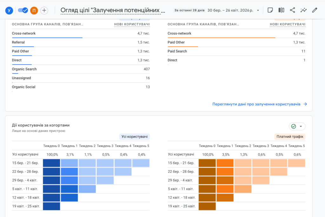Screen dimensions: 325x217
Task: Click the dark blue 19 квіт. week 0 cell
Action: [51, 206]
